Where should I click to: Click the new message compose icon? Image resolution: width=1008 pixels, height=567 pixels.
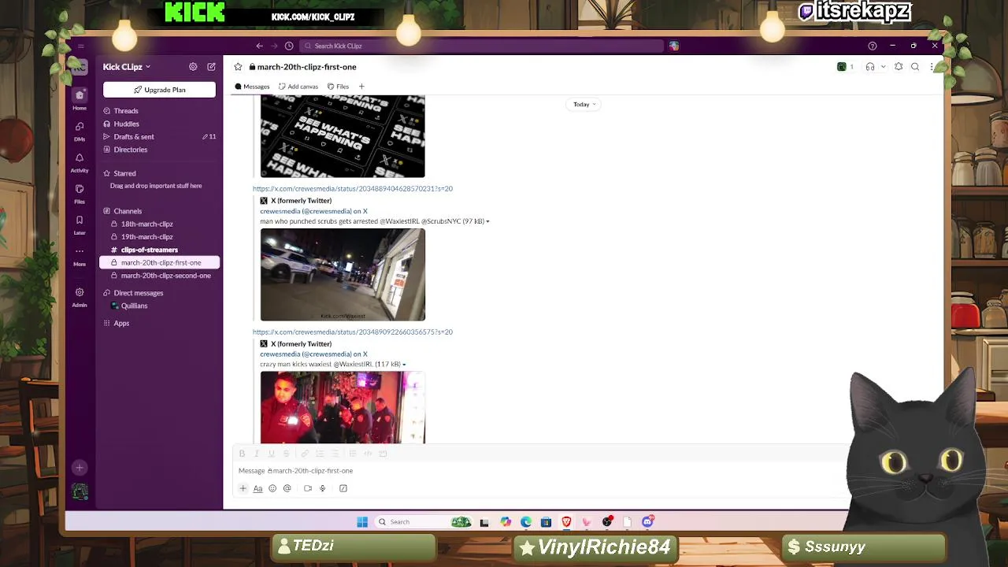[211, 67]
